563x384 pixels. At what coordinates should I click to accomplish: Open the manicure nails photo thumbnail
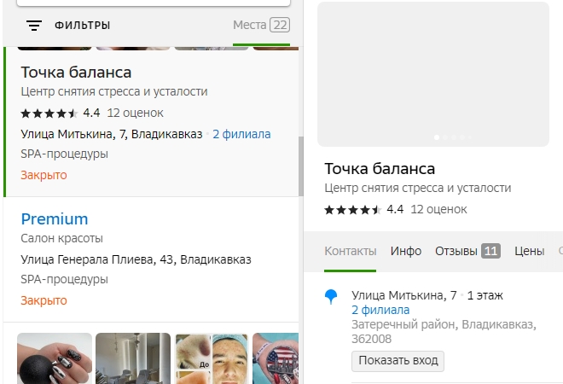(x=55, y=358)
